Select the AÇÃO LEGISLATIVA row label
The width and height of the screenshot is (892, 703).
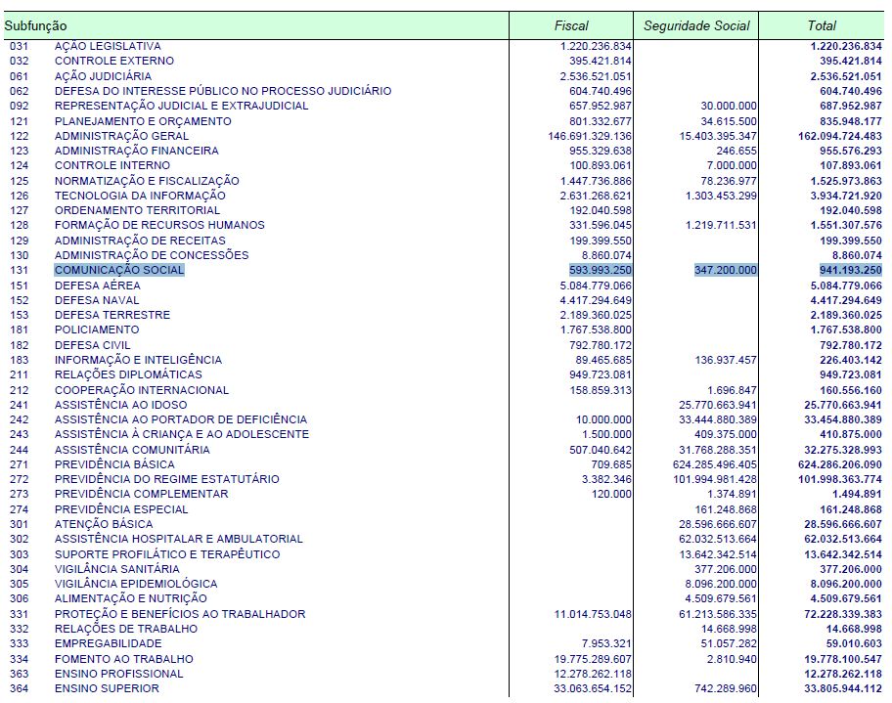[x=108, y=46]
